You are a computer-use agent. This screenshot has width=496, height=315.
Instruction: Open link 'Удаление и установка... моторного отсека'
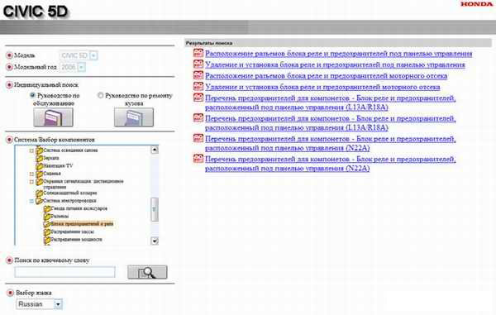[322, 87]
